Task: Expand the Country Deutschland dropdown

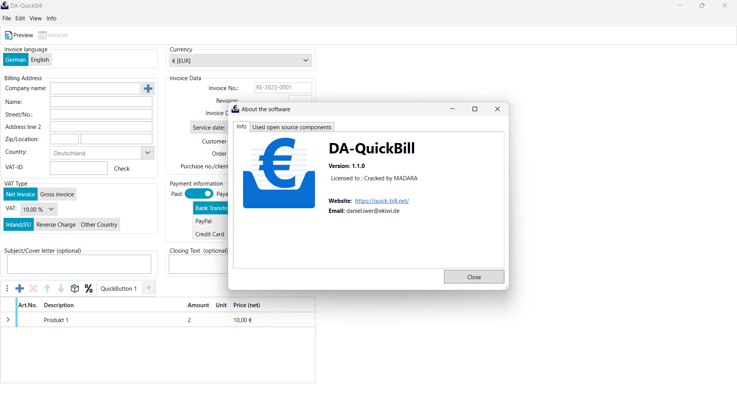Action: 147,153
